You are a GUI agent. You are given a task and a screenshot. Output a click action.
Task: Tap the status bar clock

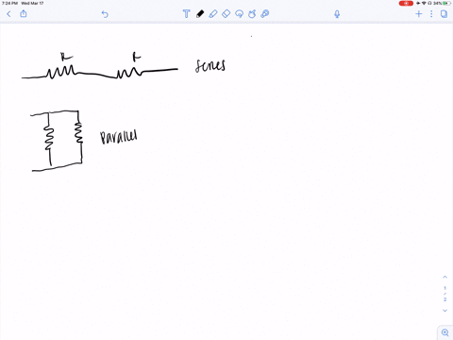9,3
